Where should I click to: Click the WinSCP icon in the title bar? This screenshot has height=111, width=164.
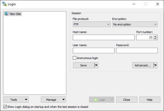point(4,4)
